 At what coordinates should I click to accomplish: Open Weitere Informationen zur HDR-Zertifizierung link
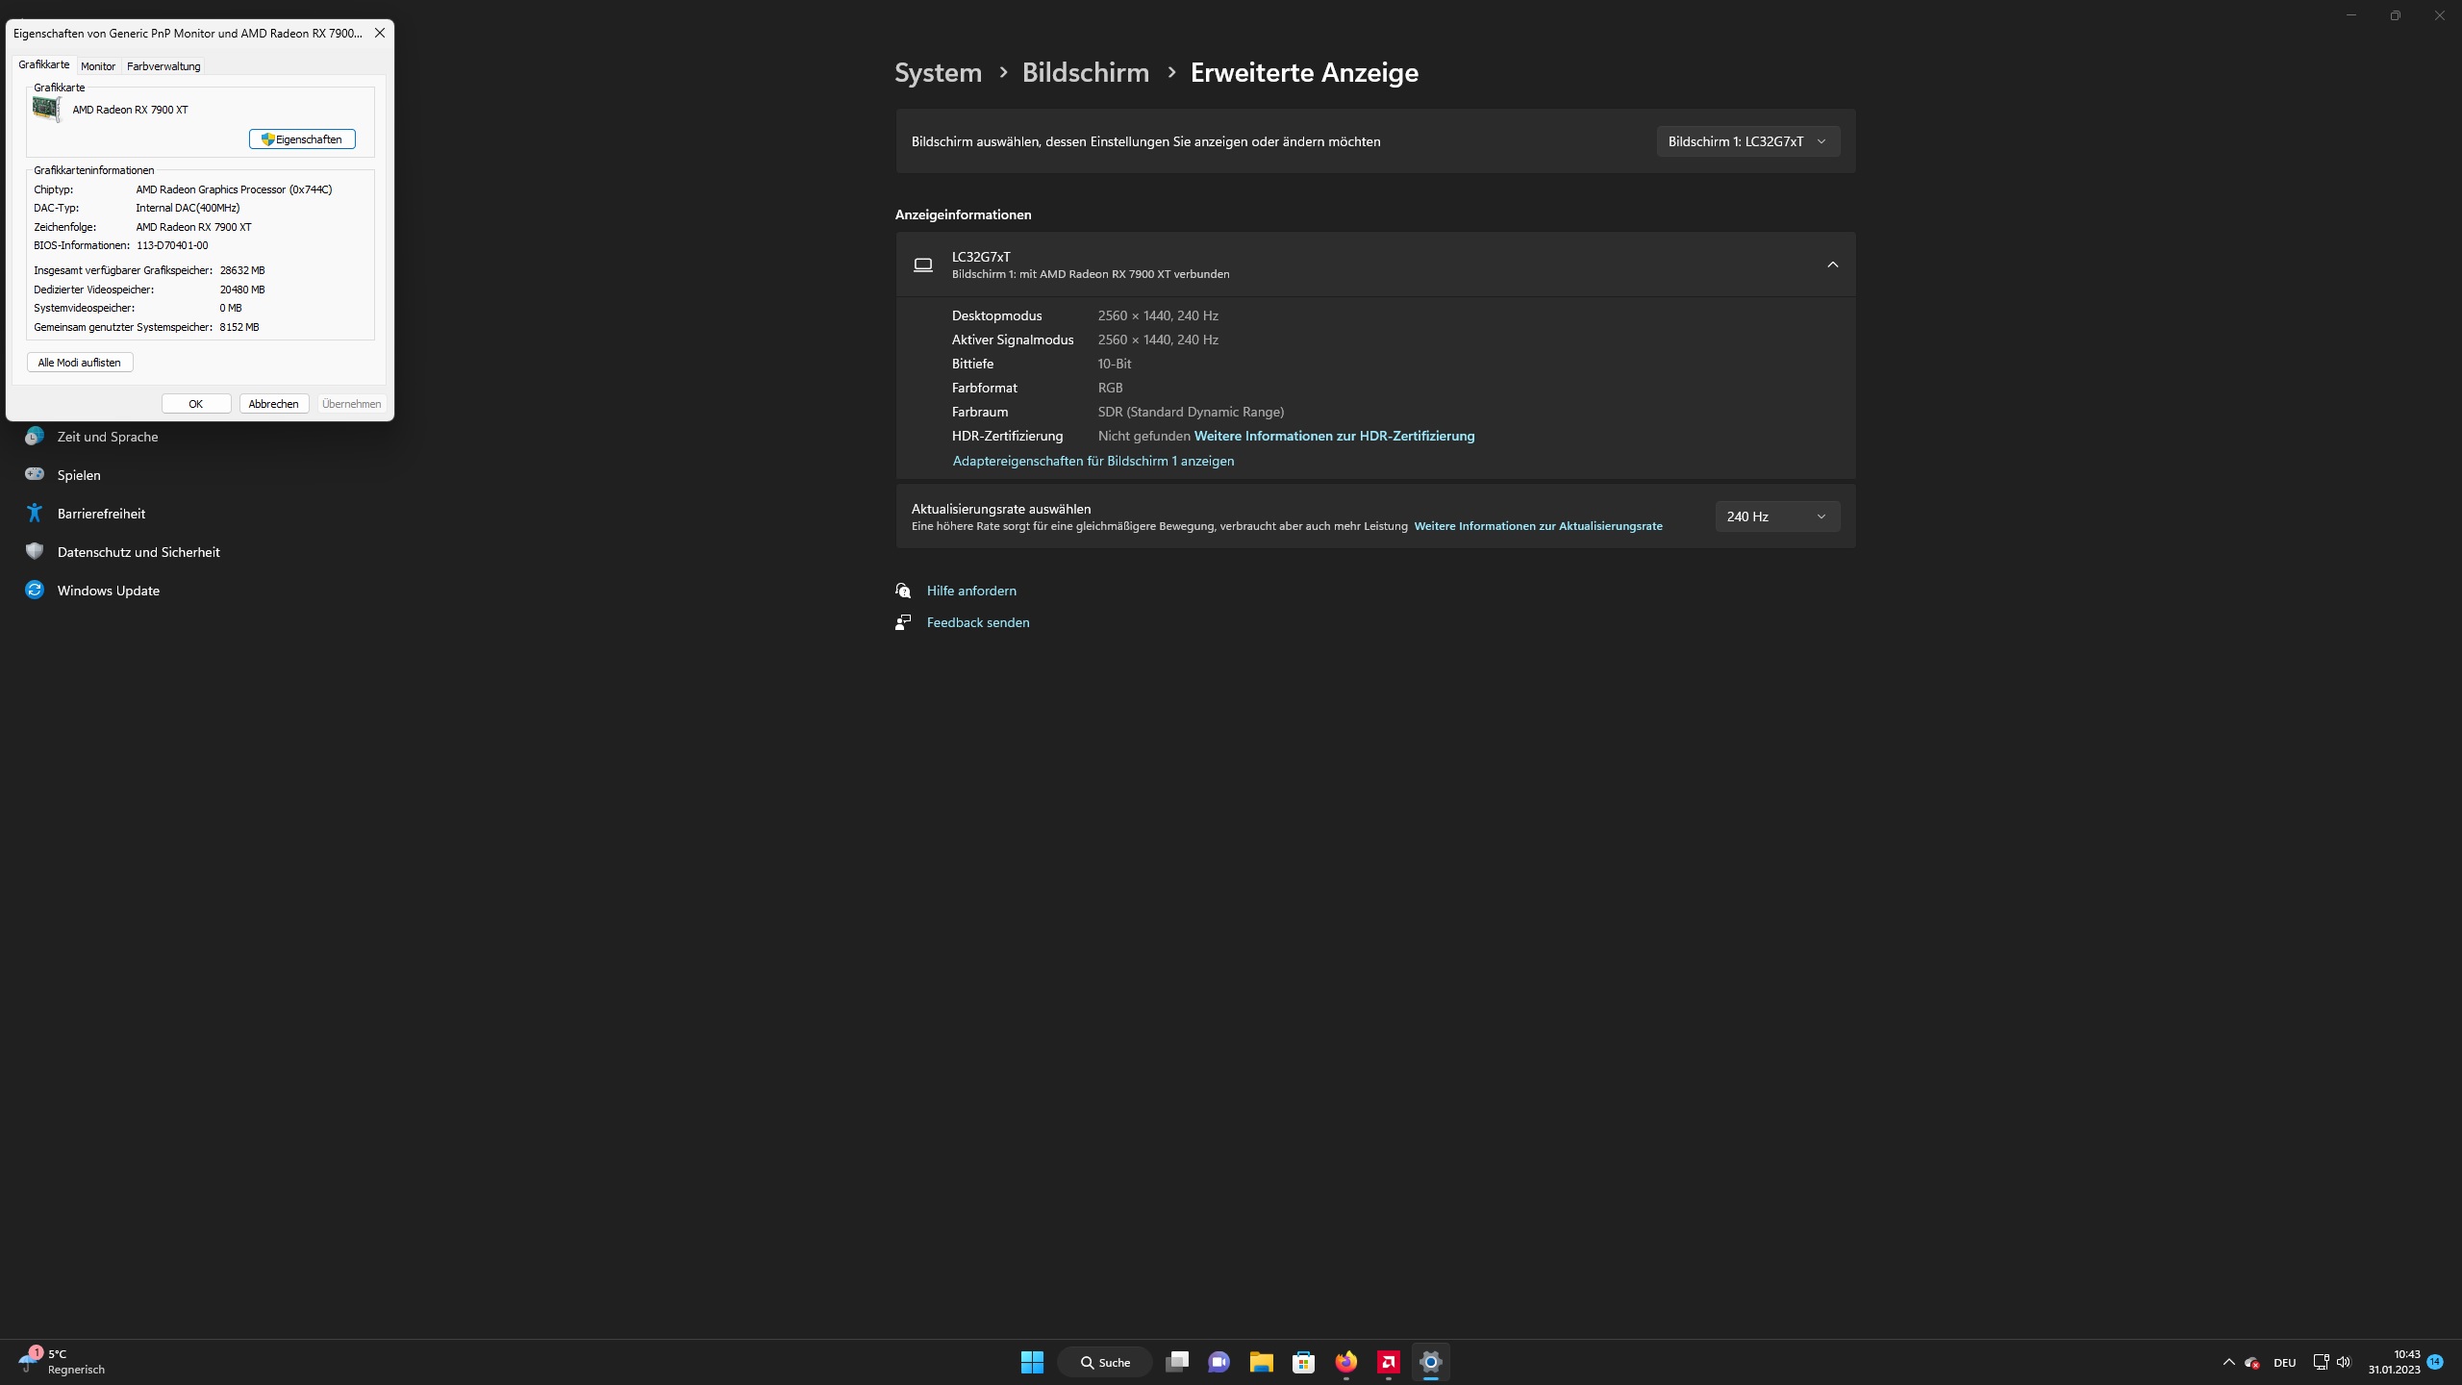(1334, 436)
